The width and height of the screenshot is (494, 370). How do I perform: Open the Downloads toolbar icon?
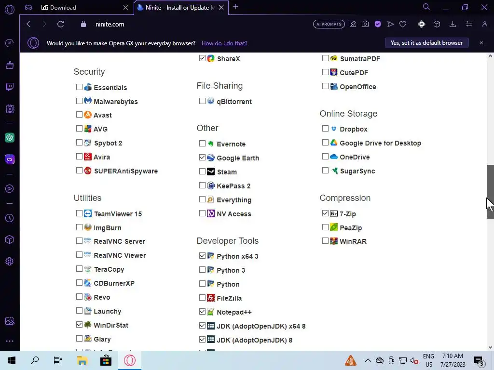click(453, 24)
